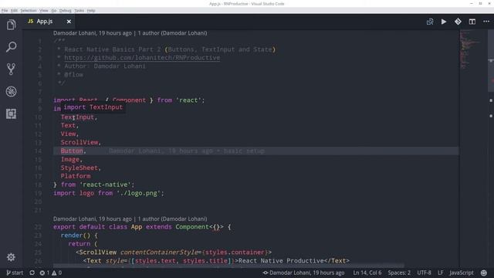Click the authorship code lens above line 22

click(x=130, y=219)
